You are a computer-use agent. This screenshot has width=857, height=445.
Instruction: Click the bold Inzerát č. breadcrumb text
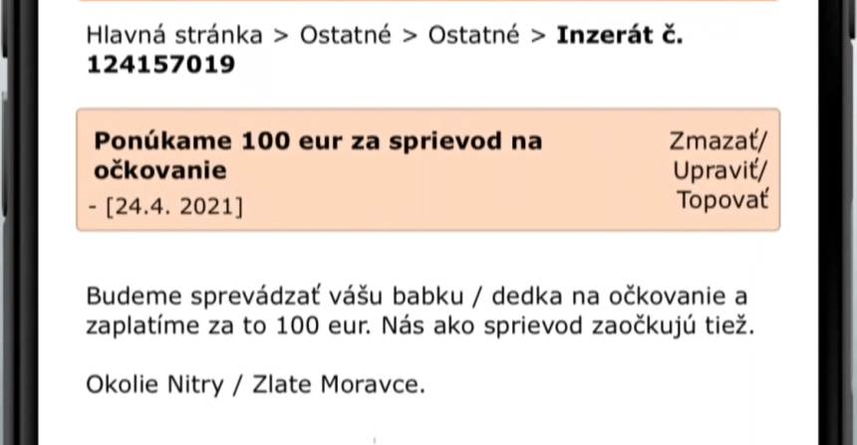(x=619, y=35)
